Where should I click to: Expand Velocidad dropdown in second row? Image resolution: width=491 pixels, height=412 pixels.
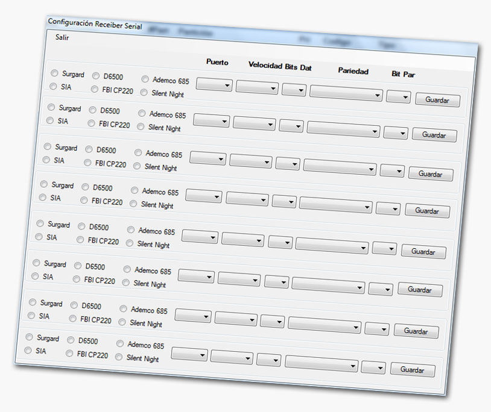click(254, 123)
